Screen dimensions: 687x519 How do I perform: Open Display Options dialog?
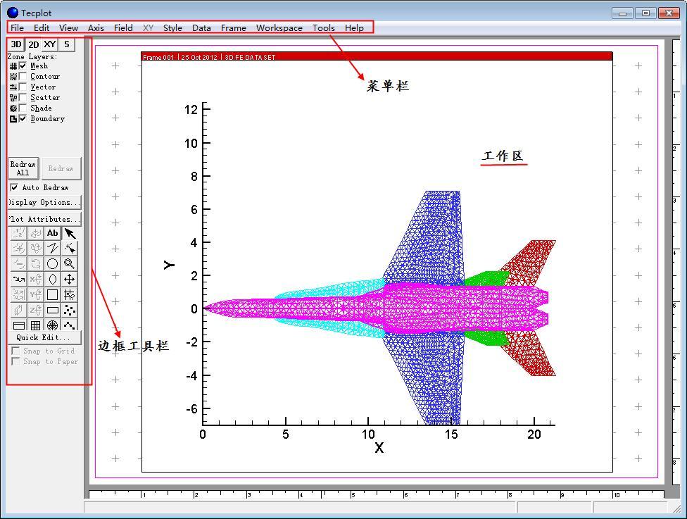coord(44,202)
